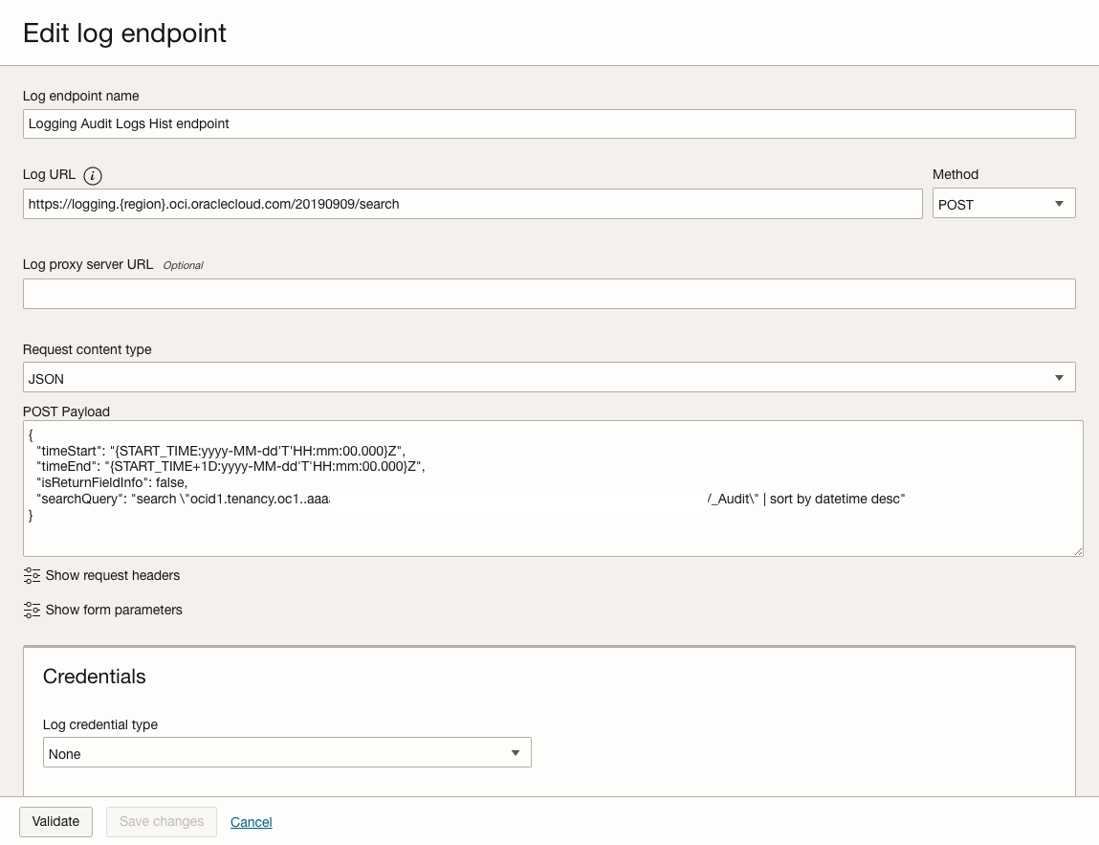This screenshot has height=845, width=1099.
Task: Click the Log credential type dropdown arrow
Action: coord(517,752)
